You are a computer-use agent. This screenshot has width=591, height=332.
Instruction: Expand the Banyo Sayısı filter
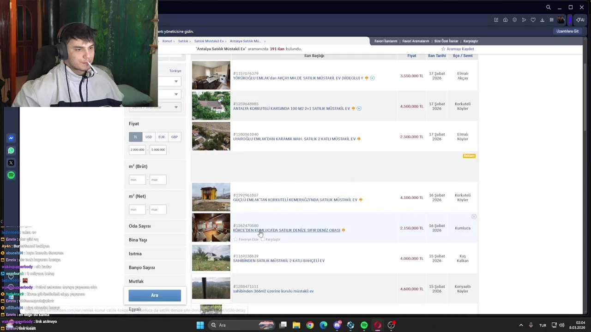click(155, 267)
